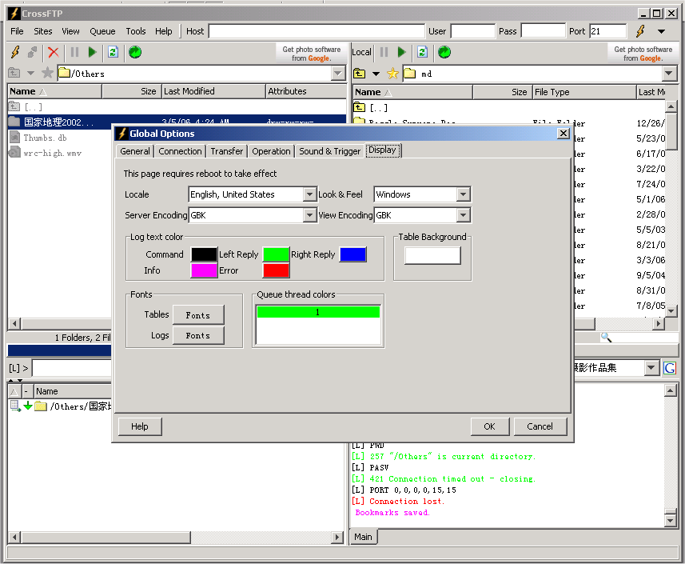Expand the local path md dropdown
The image size is (685, 564).
coord(669,74)
